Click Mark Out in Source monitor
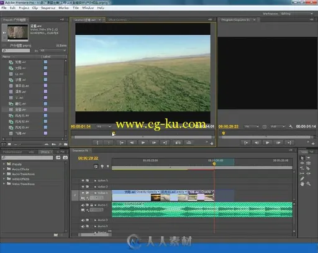This screenshot has height=253, width=318. [108, 142]
